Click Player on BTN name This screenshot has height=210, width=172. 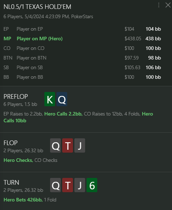(31, 58)
